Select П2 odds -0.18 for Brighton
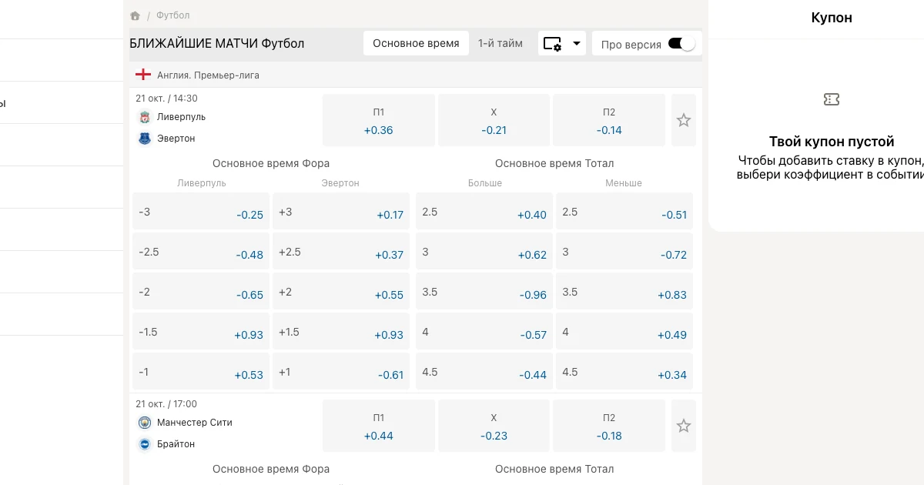Viewport: 924px width, 485px height. tap(609, 426)
